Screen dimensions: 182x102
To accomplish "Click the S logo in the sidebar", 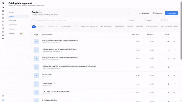I will pos(3,3).
